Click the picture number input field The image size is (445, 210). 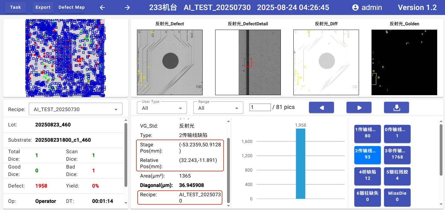(x=260, y=107)
